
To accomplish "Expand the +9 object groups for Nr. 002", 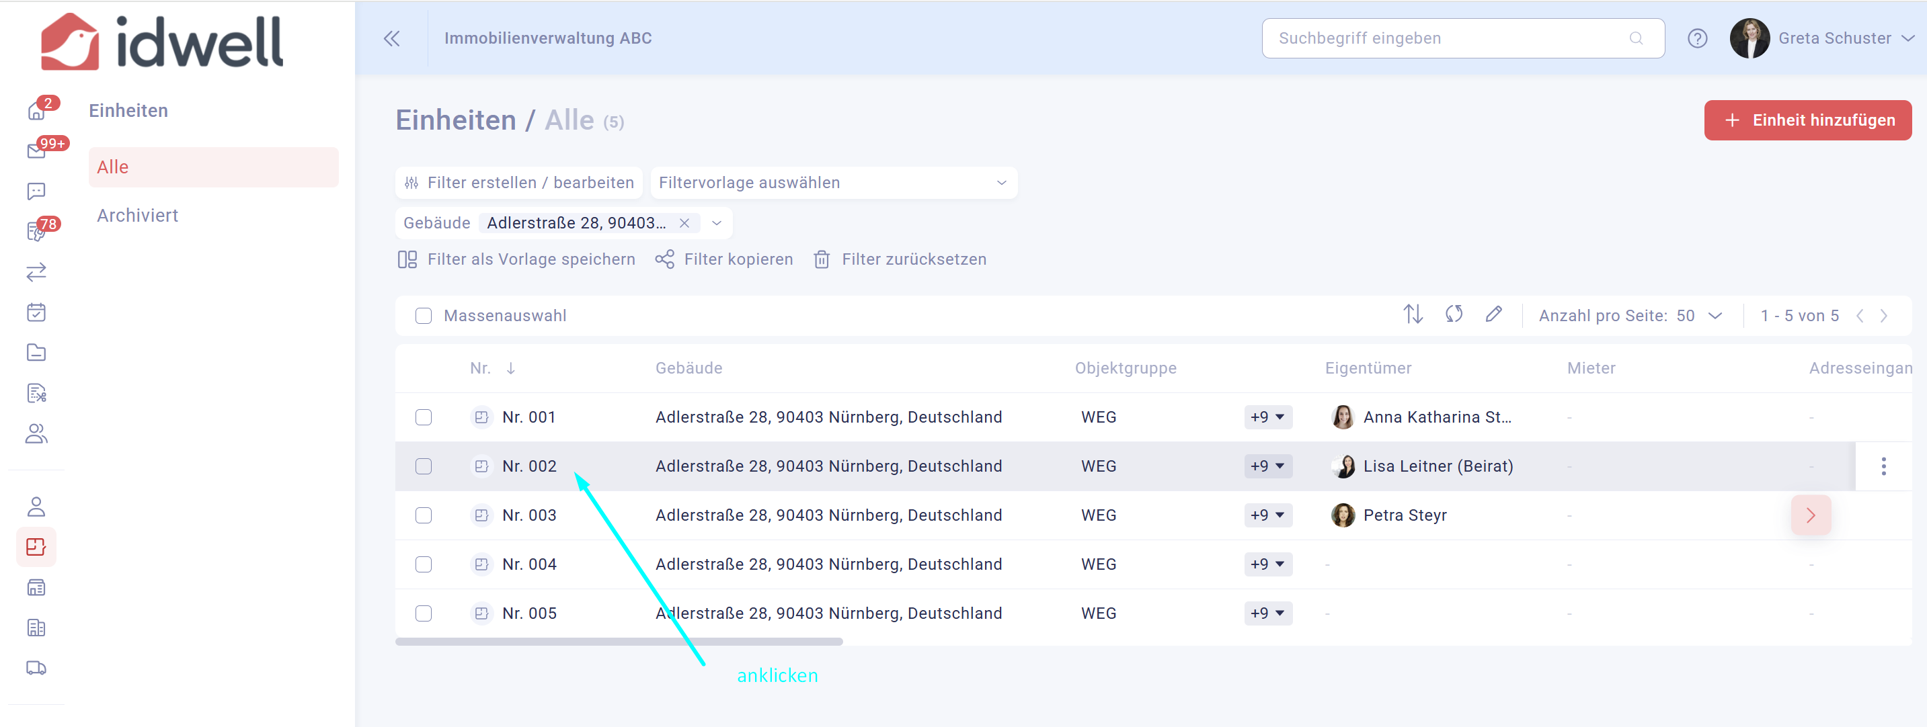I will point(1268,466).
